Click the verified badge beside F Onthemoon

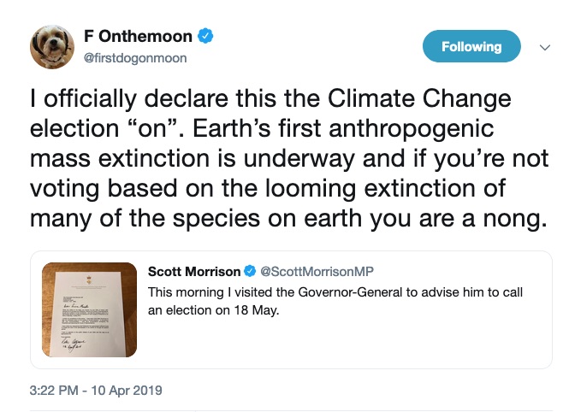(206, 36)
